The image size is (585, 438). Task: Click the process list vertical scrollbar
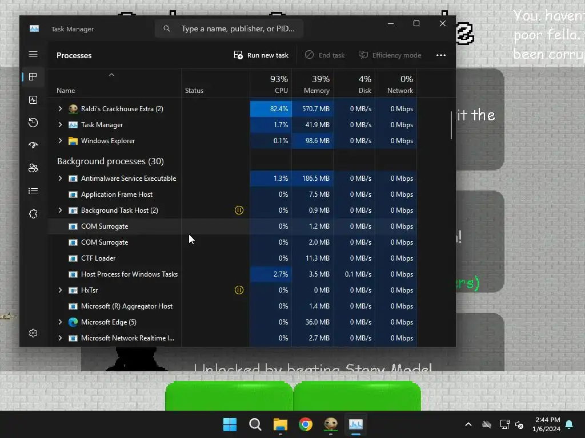[x=451, y=125]
